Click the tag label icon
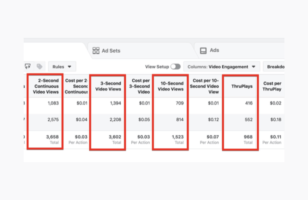308x200 pixels. 39,66
